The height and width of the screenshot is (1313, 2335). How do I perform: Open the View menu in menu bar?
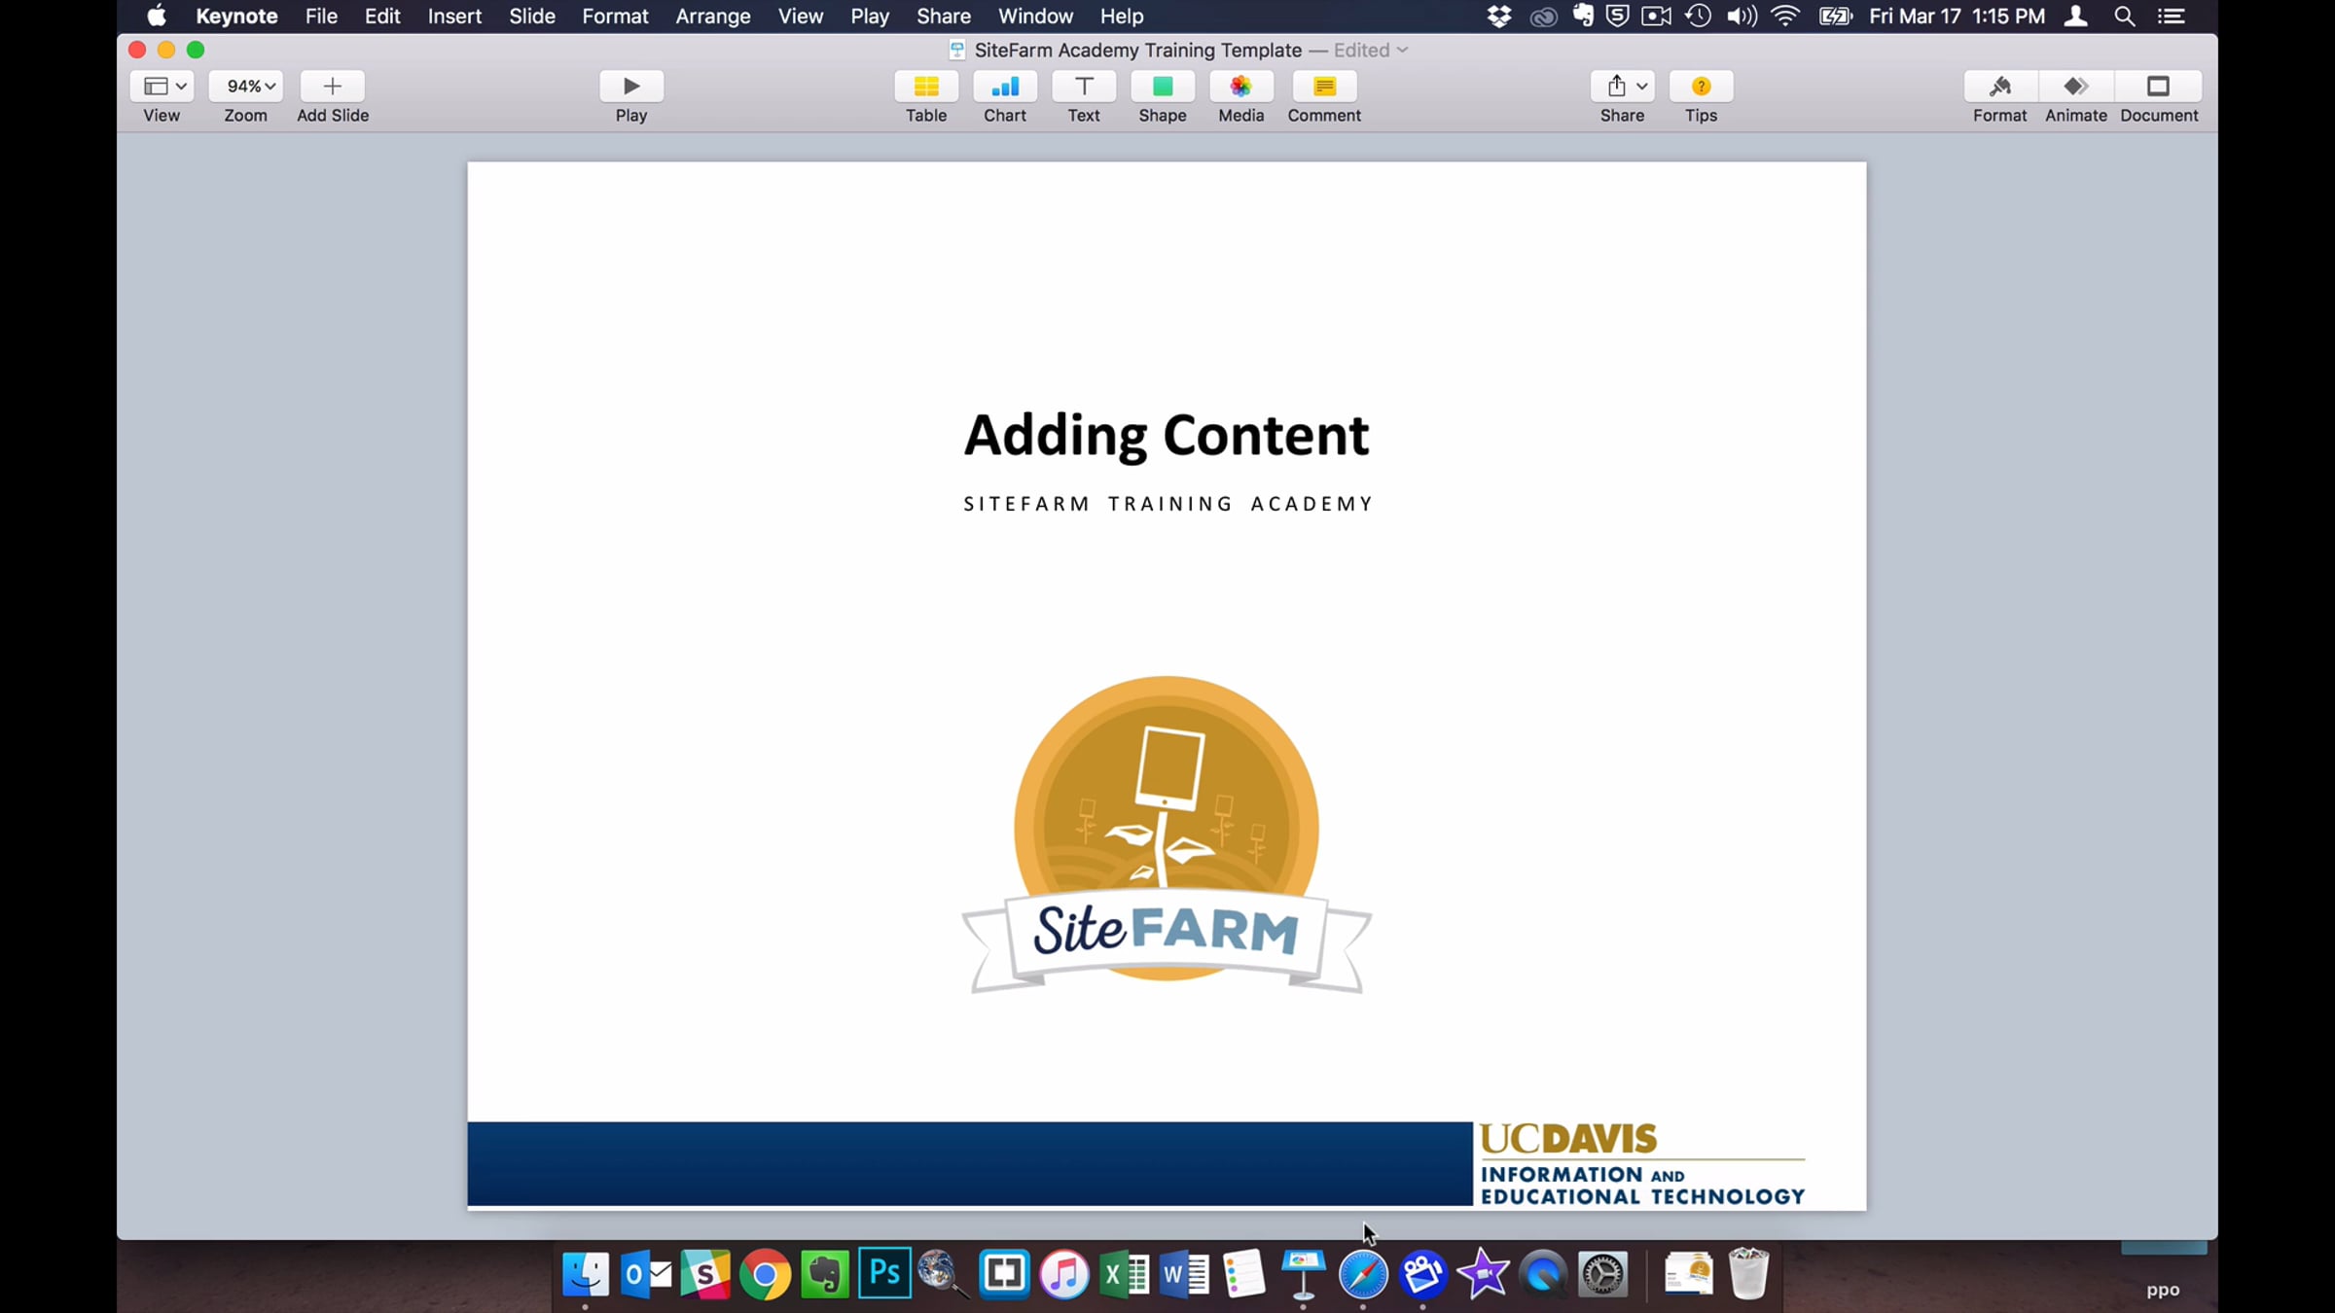(x=801, y=17)
